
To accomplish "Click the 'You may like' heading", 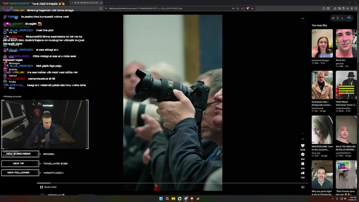I will point(319,25).
